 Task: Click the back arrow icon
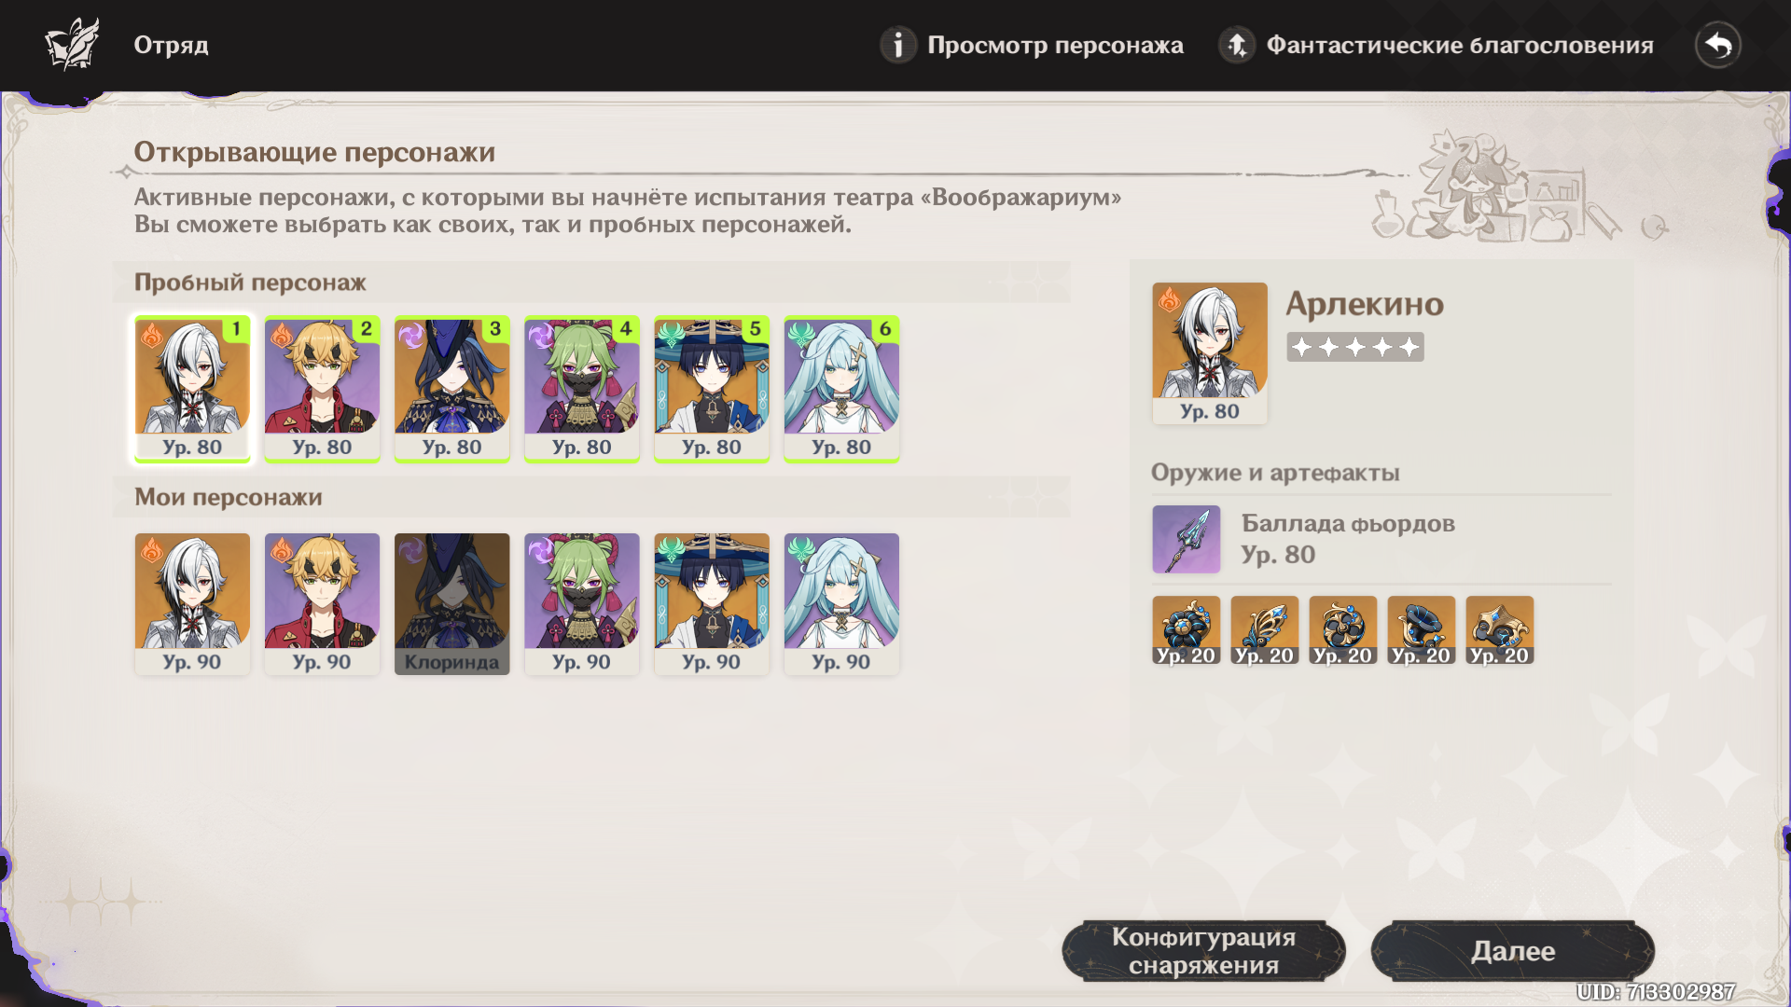point(1717,45)
